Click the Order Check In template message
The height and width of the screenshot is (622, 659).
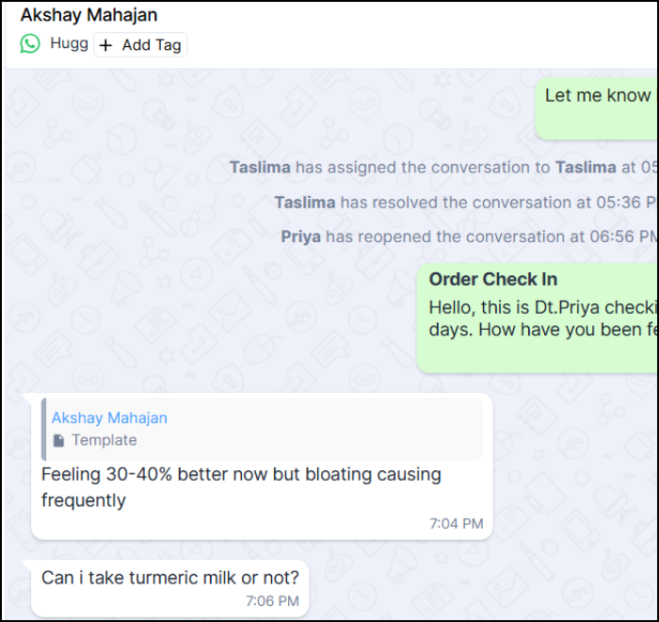pos(538,318)
